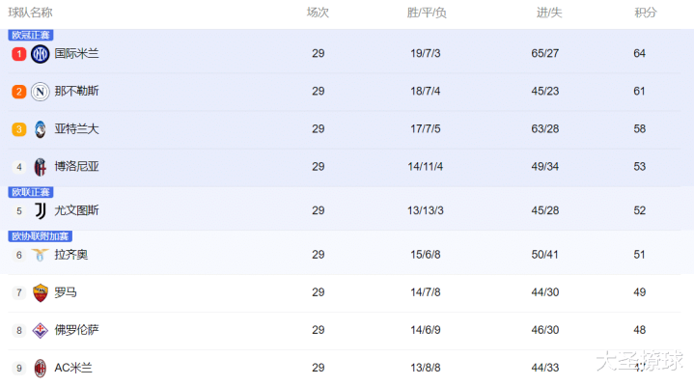Select the 欧协联附加赛 qualification tag
This screenshot has width=694, height=386.
[40, 236]
